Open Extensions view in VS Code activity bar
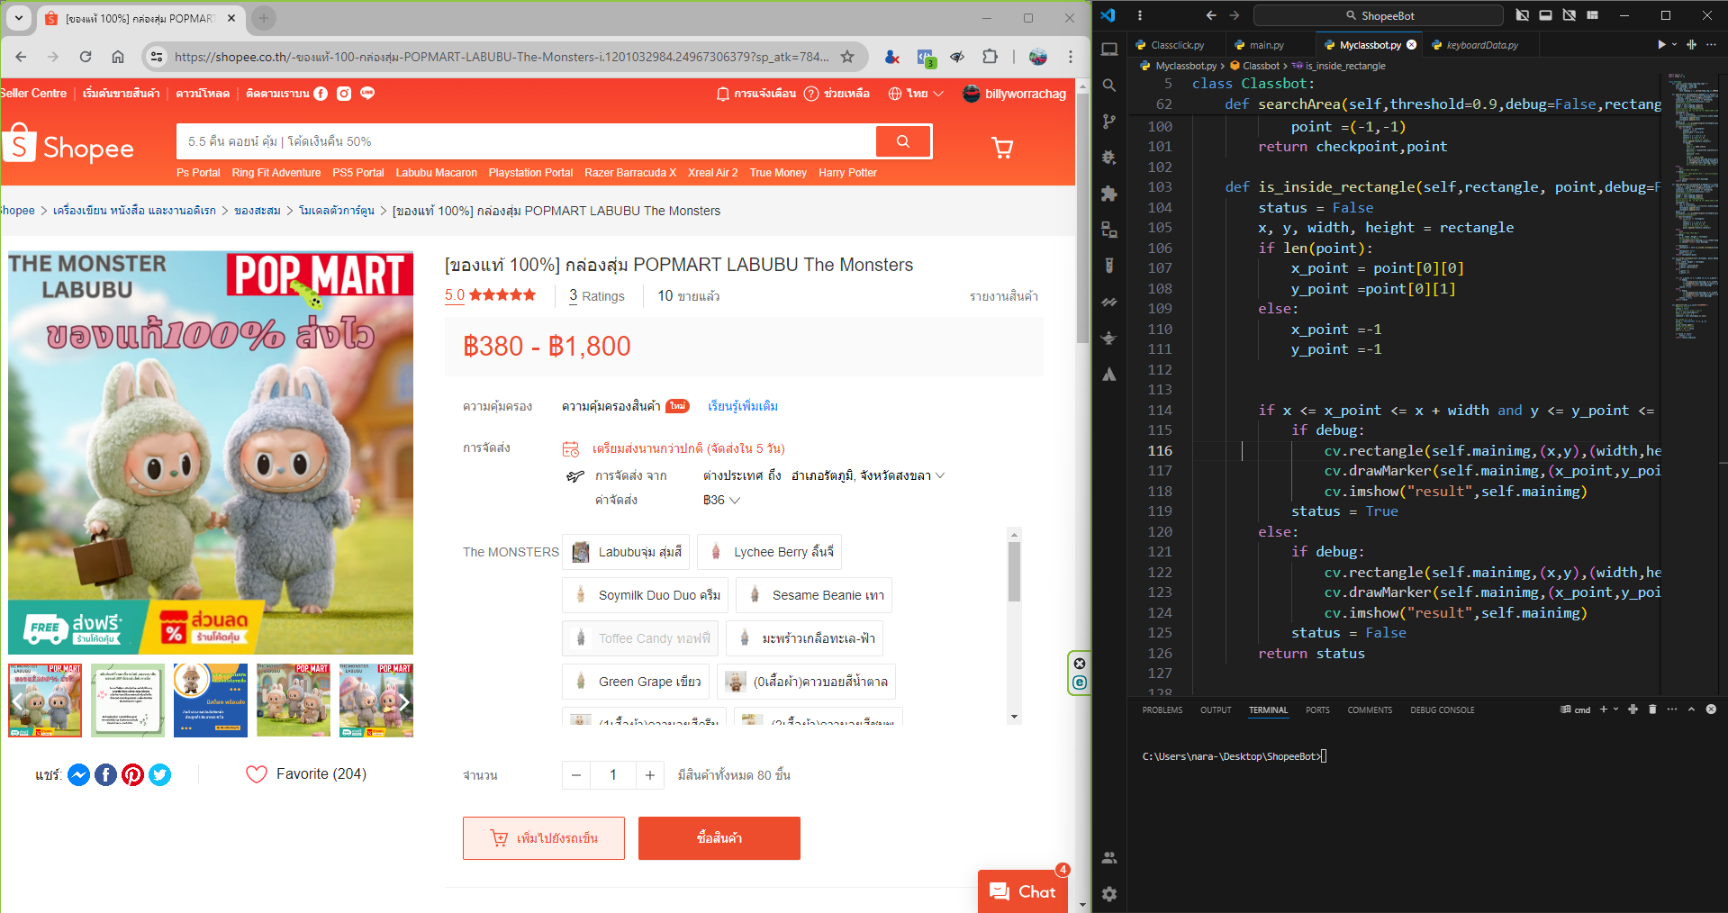Screen dimensions: 1728x913 [x=1109, y=194]
